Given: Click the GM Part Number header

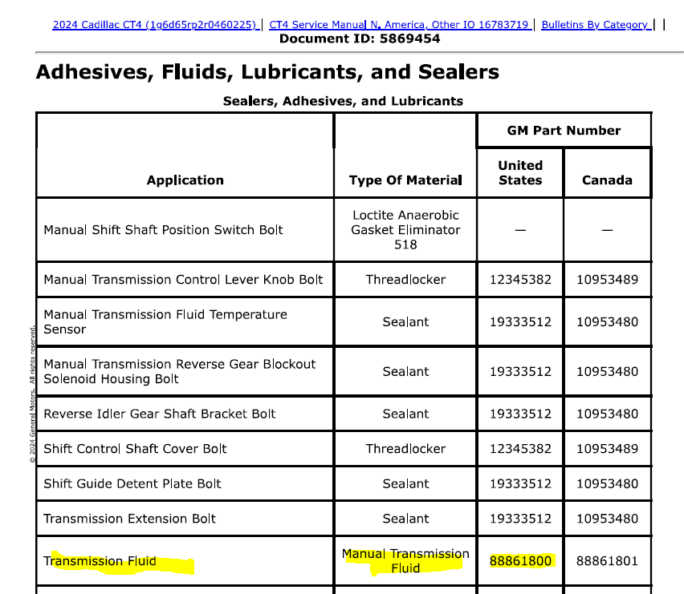Looking at the screenshot, I should [564, 130].
